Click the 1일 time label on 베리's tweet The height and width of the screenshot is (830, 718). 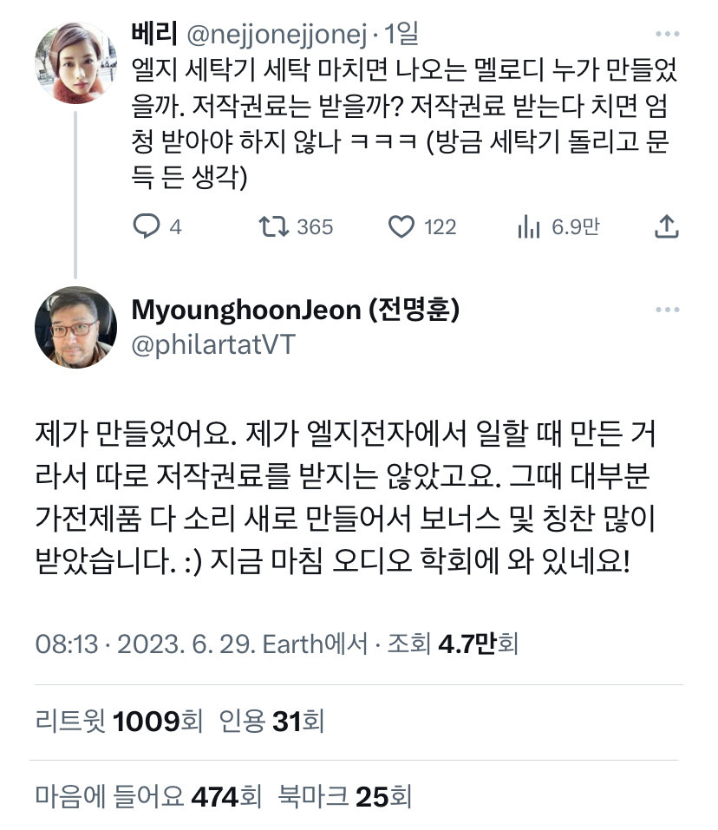coord(401,34)
